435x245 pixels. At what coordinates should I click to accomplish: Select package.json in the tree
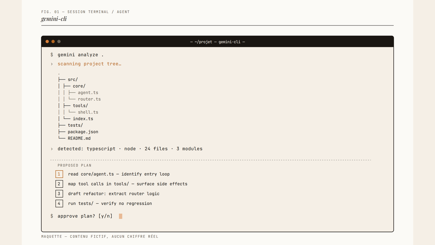click(x=83, y=132)
